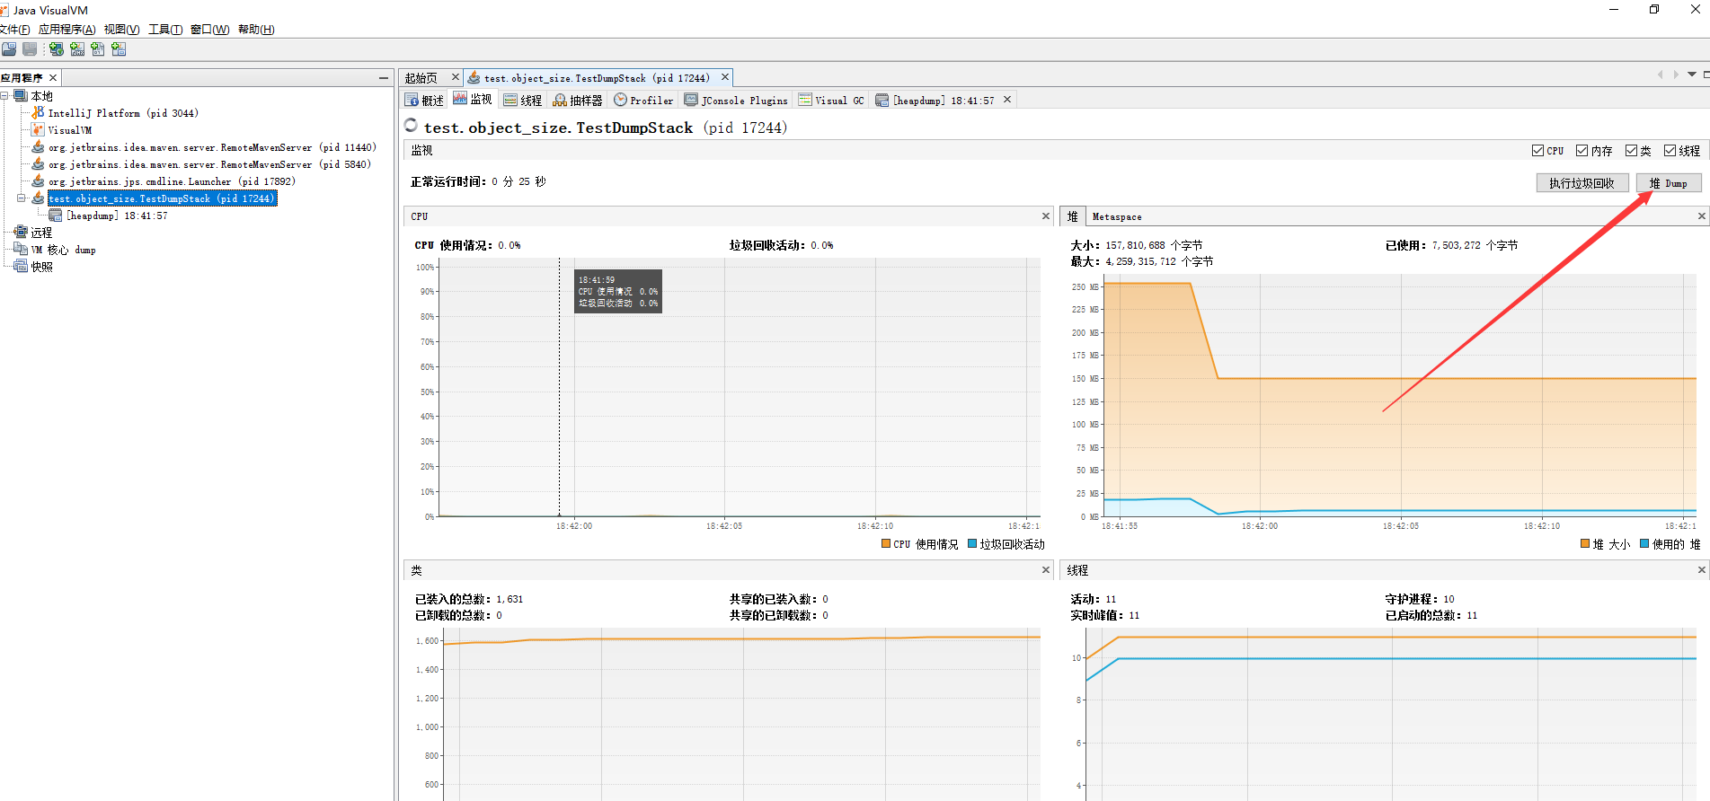Switch to the Metaspace chart tab
1710x801 pixels.
tap(1117, 216)
